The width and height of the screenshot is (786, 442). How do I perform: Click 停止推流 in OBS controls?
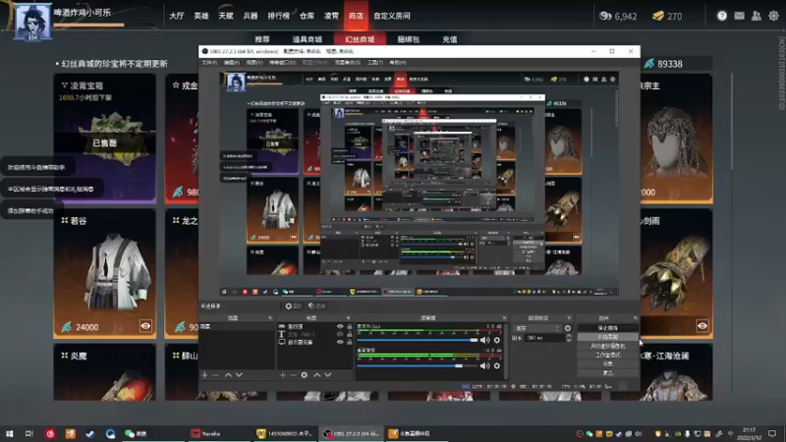[607, 328]
